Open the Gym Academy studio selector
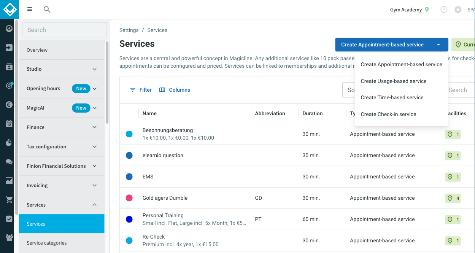Viewport: 475px width, 253px height. tap(410, 10)
